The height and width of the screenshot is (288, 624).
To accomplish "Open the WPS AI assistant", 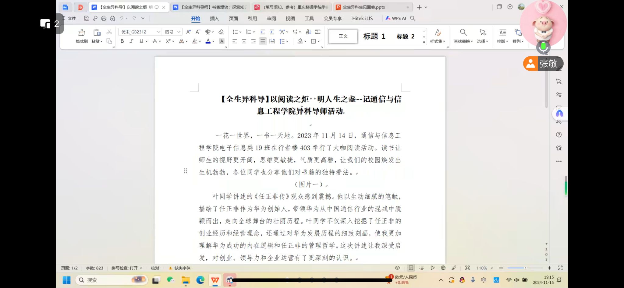I will [x=396, y=18].
